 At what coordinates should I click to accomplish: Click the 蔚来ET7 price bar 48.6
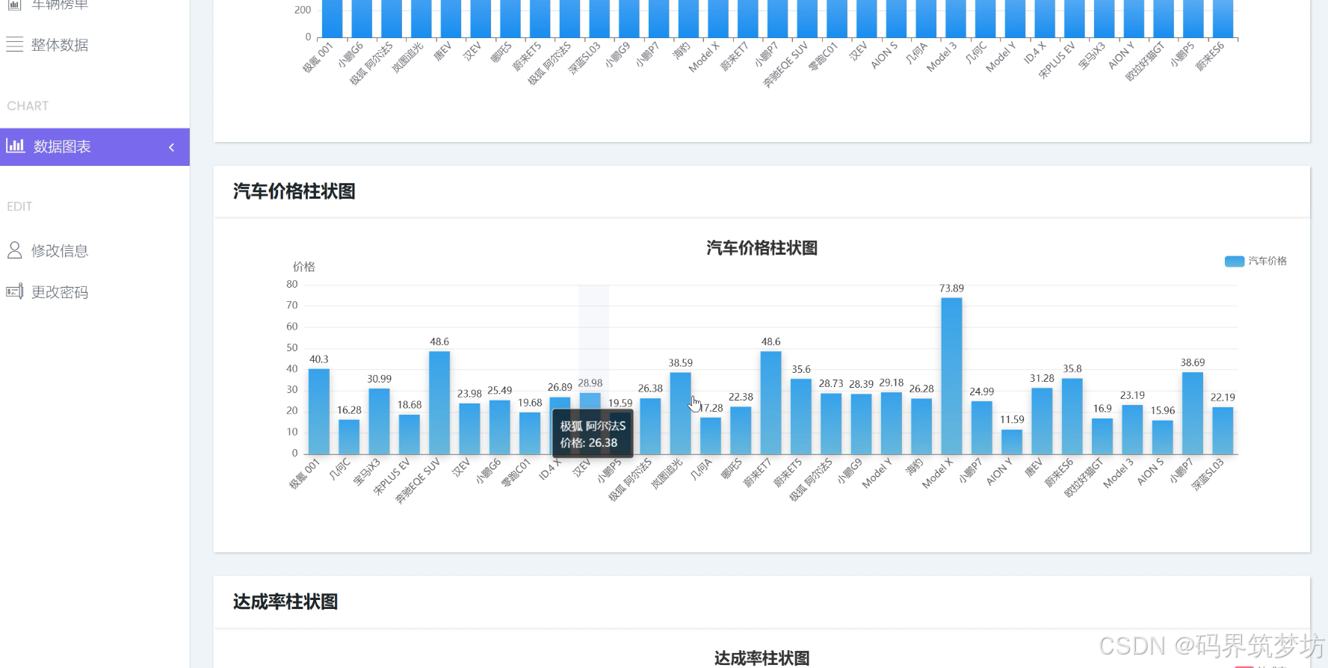(x=770, y=403)
